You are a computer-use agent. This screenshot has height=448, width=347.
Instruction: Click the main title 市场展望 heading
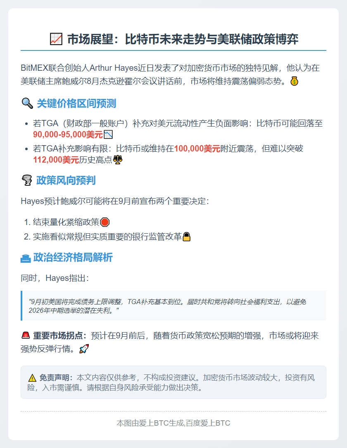[183, 39]
